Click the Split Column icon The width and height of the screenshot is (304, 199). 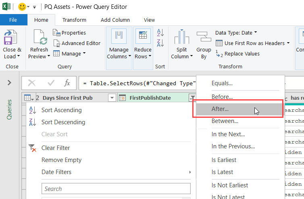point(182,37)
